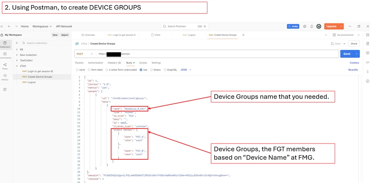Click the Search collections field
373x183 pixels.
click(45, 43)
